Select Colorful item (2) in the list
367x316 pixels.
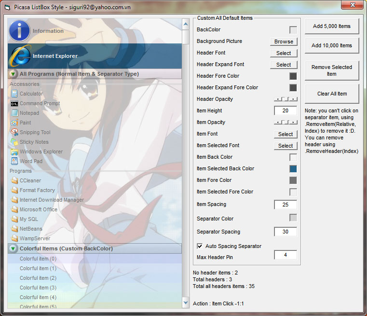coord(38,278)
